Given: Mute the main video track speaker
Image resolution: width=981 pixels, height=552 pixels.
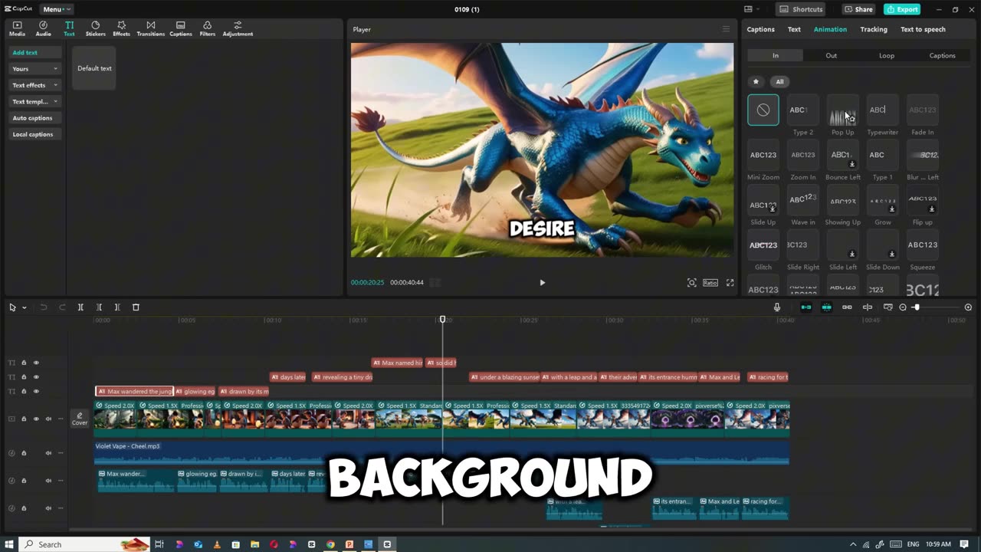Looking at the screenshot, I should [x=48, y=419].
